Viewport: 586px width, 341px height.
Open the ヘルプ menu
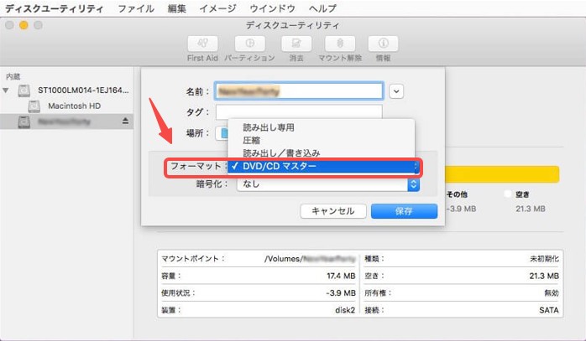(x=322, y=8)
